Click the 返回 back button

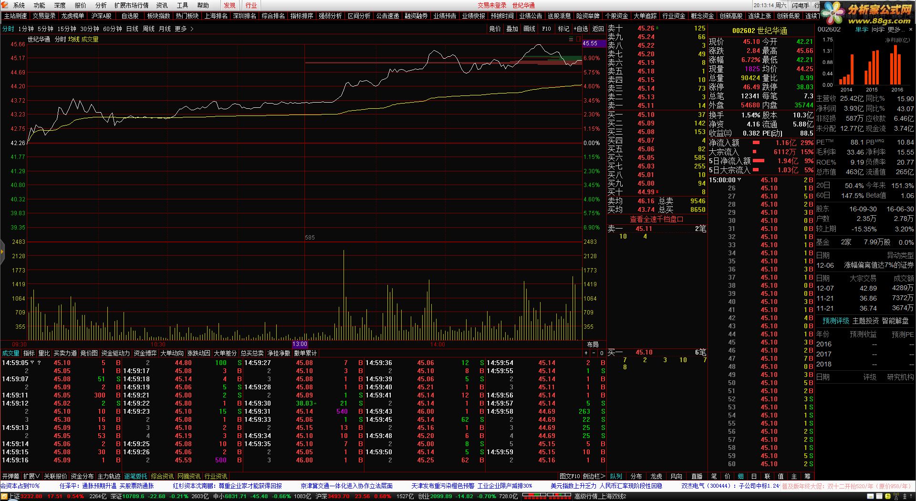tap(598, 29)
